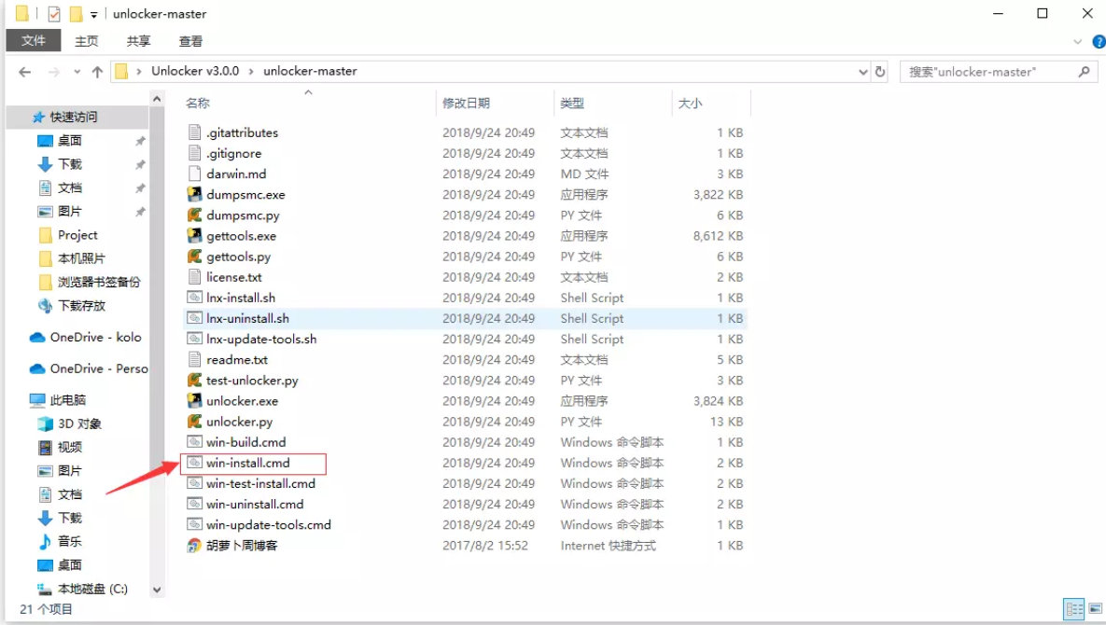Switch to the 共享 ribbon tab
This screenshot has height=625, width=1106.
(138, 41)
